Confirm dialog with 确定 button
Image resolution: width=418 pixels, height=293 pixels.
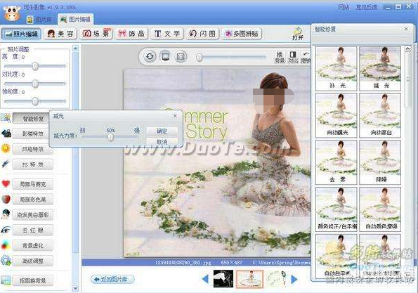tap(162, 131)
